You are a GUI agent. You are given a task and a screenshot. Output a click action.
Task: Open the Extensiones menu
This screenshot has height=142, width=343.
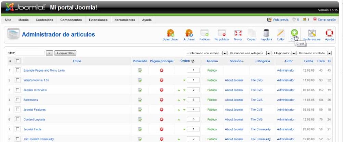(x=98, y=20)
